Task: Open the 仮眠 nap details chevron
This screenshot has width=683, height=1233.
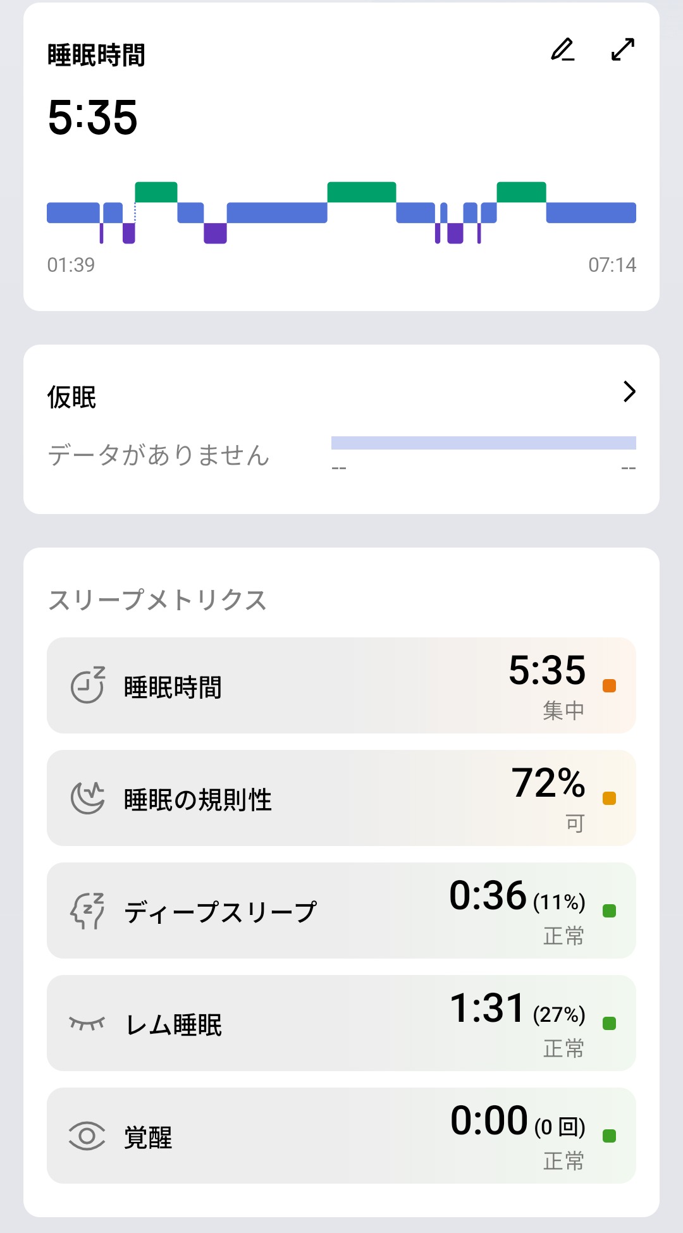Action: click(629, 392)
